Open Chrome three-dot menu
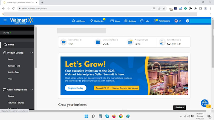The width and height of the screenshot is (214, 120). click(x=211, y=8)
